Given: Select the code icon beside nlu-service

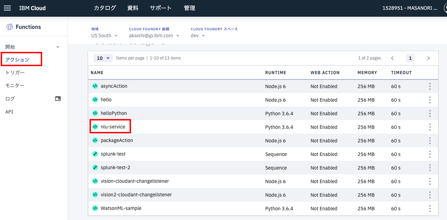Looking at the screenshot, I should [x=95, y=127].
